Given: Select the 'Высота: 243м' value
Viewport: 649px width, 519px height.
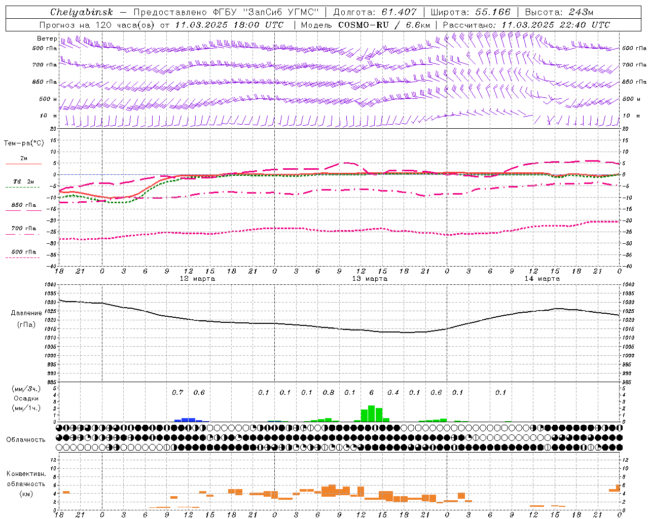Looking at the screenshot, I should [559, 12].
